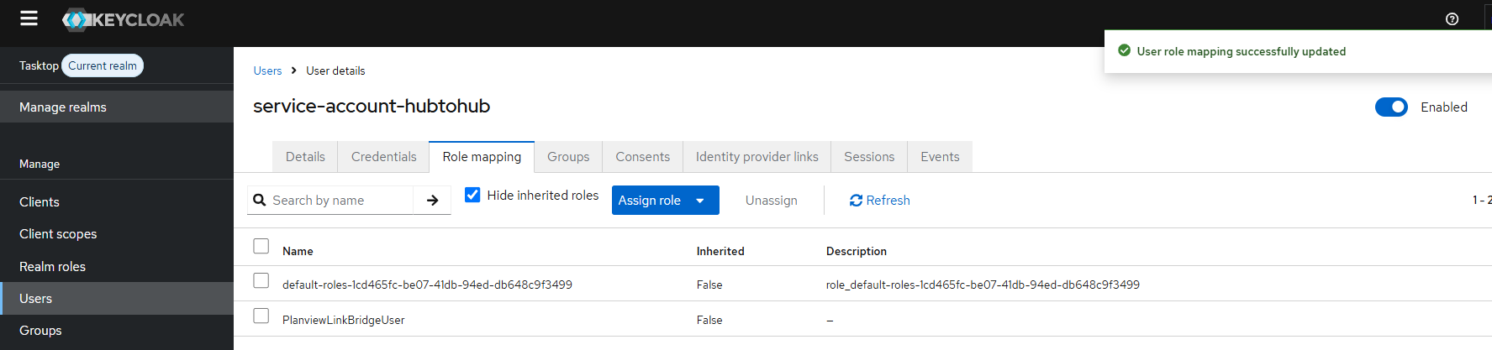Click the default-roles role name
The width and height of the screenshot is (1492, 350).
point(427,285)
